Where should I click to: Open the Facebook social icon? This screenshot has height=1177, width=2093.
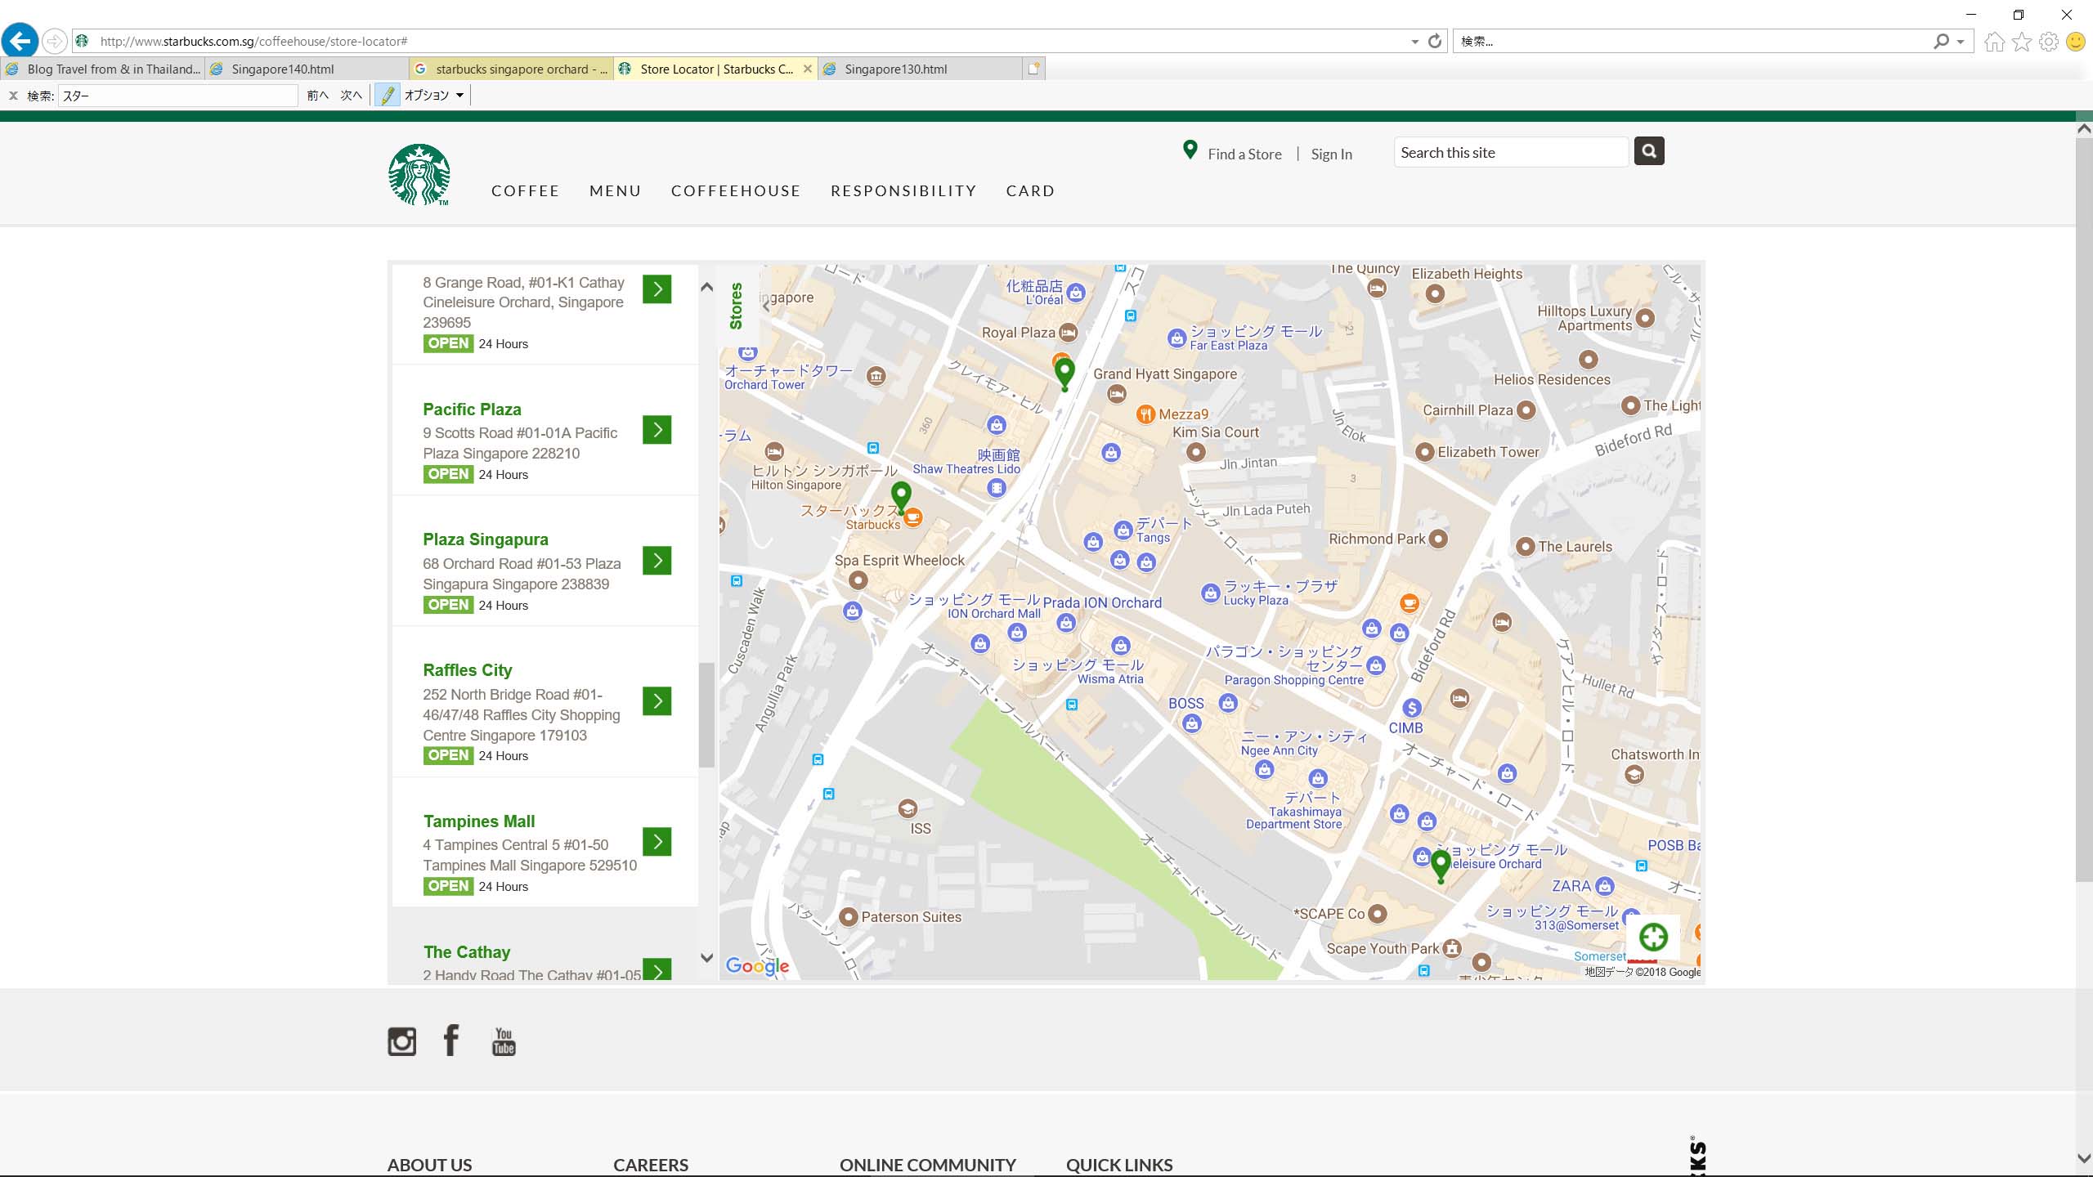pos(451,1041)
